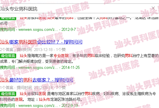Click the red 汕头 keyword in first result title
The width and height of the screenshot is (159, 108).
(x=5, y=42)
